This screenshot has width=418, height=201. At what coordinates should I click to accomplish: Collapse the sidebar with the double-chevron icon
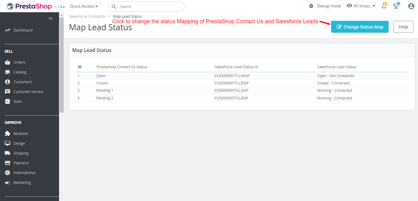51,19
